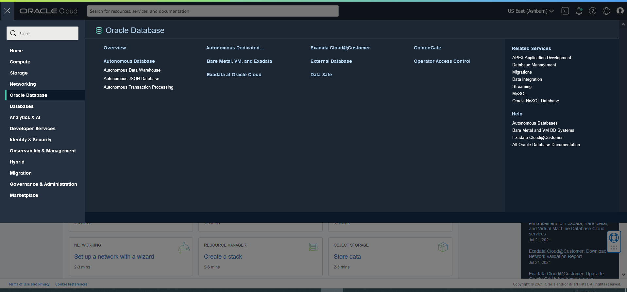Select Storage in the navigation menu
Viewport: 627px width, 292px height.
19,73
